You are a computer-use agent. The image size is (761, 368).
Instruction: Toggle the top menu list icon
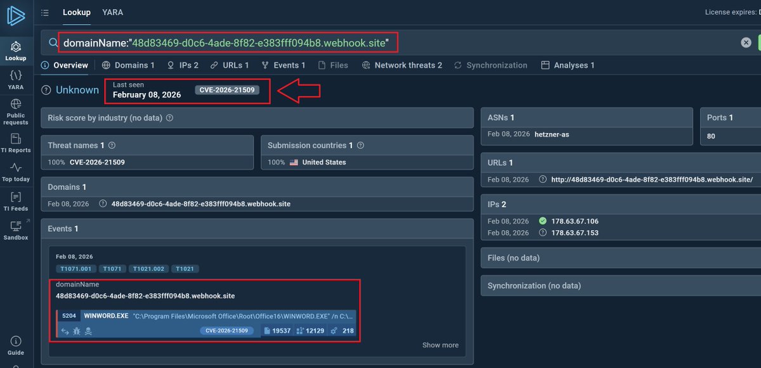click(45, 13)
